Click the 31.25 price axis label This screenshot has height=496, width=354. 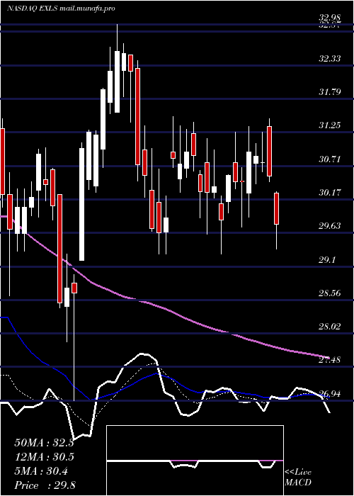[330, 125]
